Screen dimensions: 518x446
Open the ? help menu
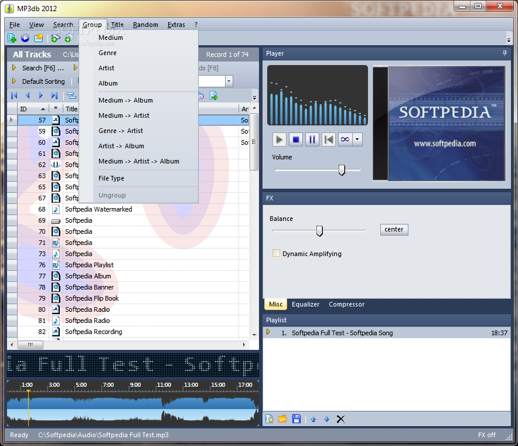tap(196, 25)
